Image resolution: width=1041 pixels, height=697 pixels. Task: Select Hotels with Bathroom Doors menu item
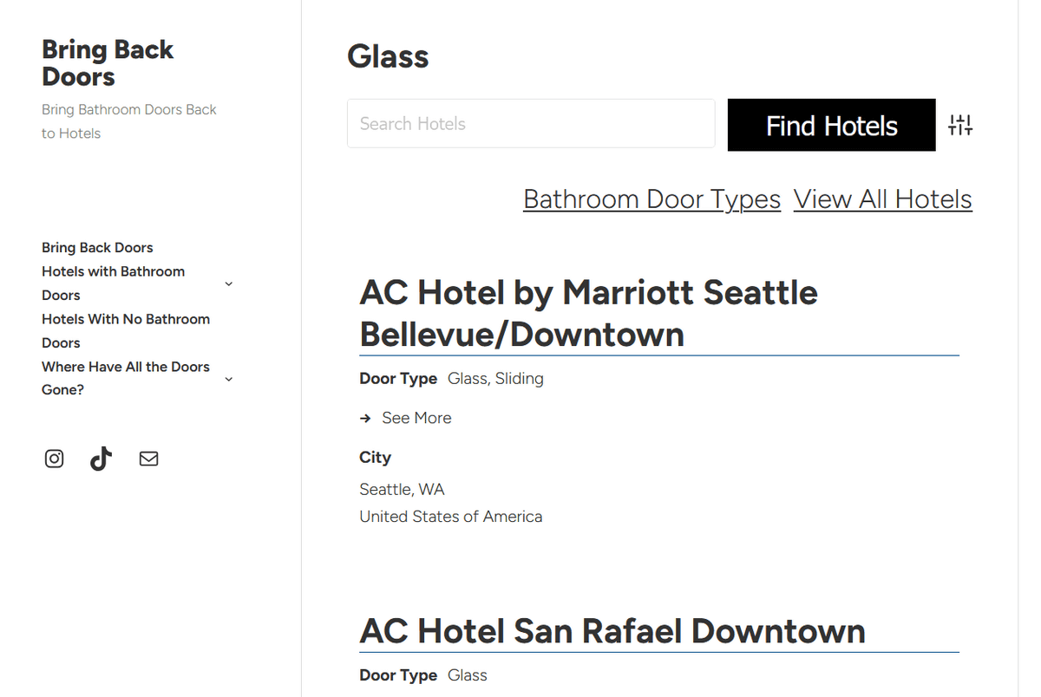click(113, 283)
